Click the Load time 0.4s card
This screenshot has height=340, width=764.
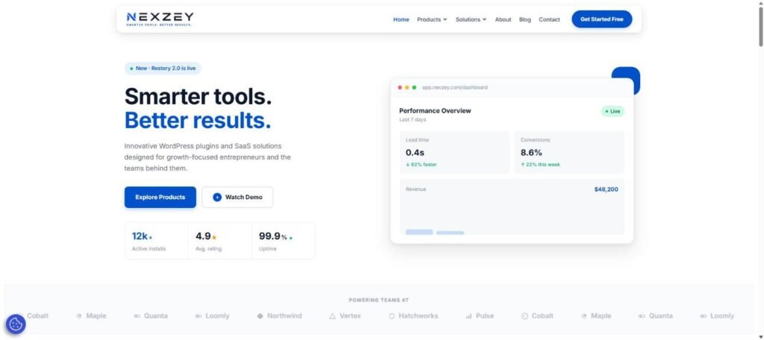[x=454, y=152]
